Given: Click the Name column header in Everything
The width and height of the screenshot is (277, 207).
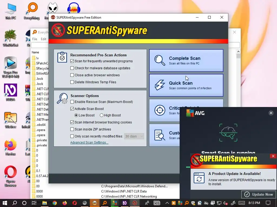Looking at the screenshot, I should coord(35,52).
